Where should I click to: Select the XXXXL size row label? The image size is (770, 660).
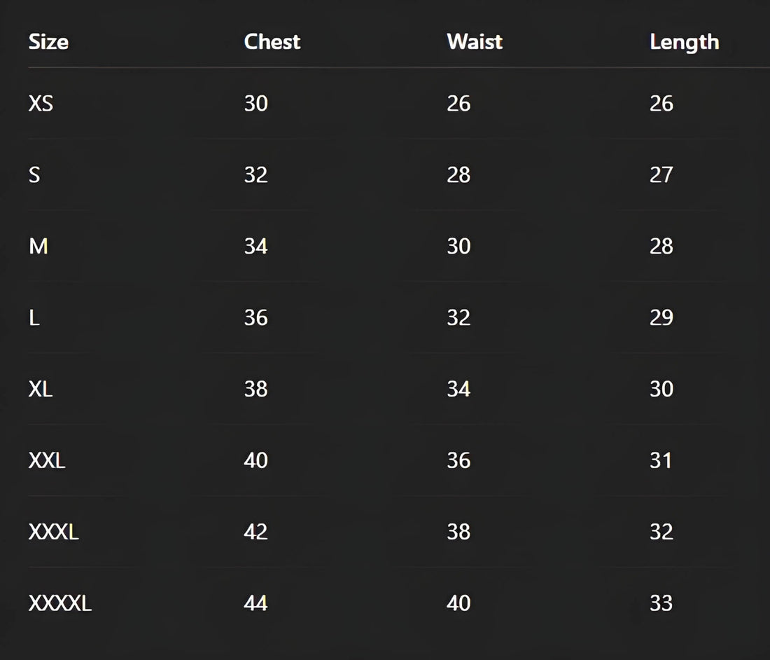point(60,603)
